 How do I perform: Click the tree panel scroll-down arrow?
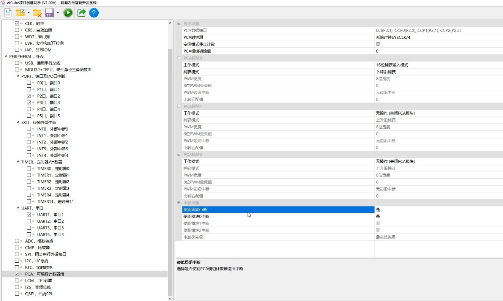tap(170, 298)
